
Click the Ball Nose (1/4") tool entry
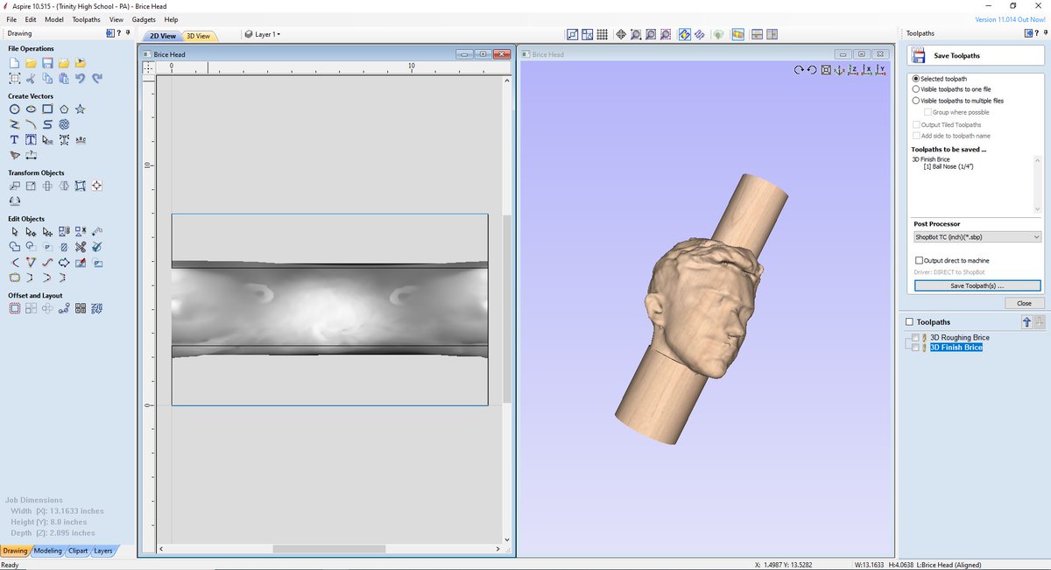pyautogui.click(x=949, y=165)
